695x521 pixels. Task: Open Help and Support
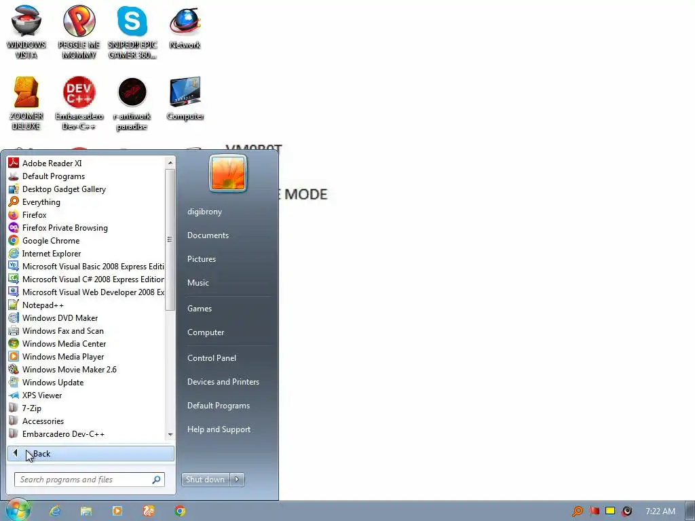tap(219, 429)
